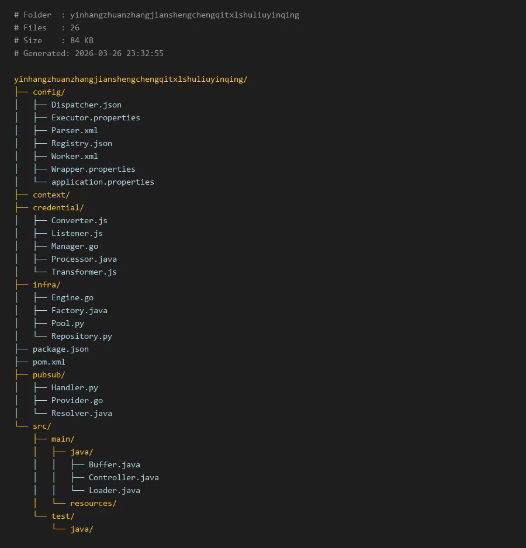Select the resources/ folder
This screenshot has width=526, height=548.
(x=93, y=503)
